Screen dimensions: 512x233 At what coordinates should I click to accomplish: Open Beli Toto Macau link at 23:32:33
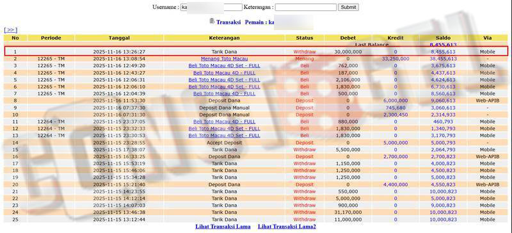pyautogui.click(x=225, y=129)
